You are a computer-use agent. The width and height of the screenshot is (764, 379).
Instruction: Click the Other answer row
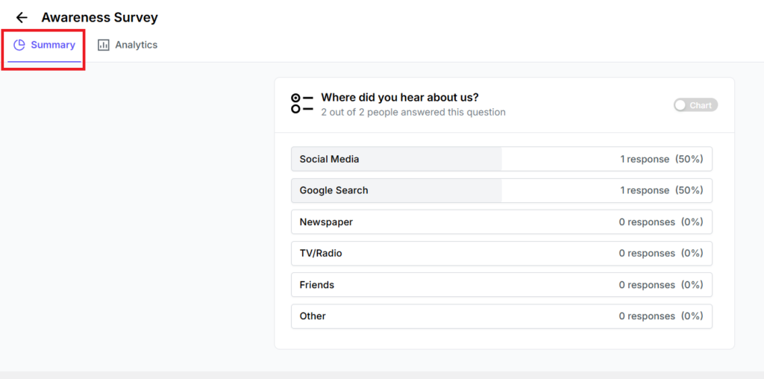[501, 316]
